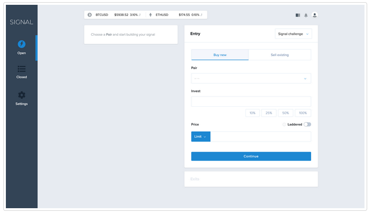Click the $5938.52 BTC price
Image resolution: width=372 pixels, height=213 pixels.
(x=121, y=15)
